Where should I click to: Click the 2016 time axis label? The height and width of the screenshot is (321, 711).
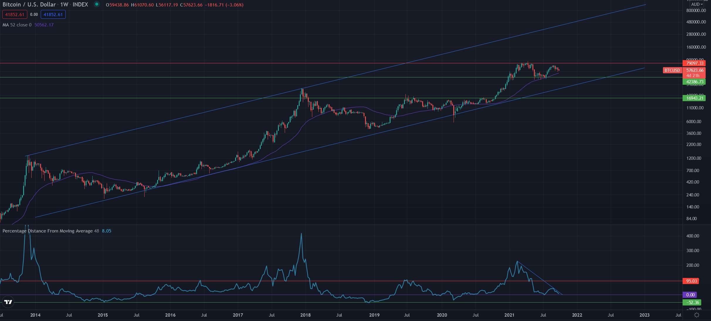(170, 315)
